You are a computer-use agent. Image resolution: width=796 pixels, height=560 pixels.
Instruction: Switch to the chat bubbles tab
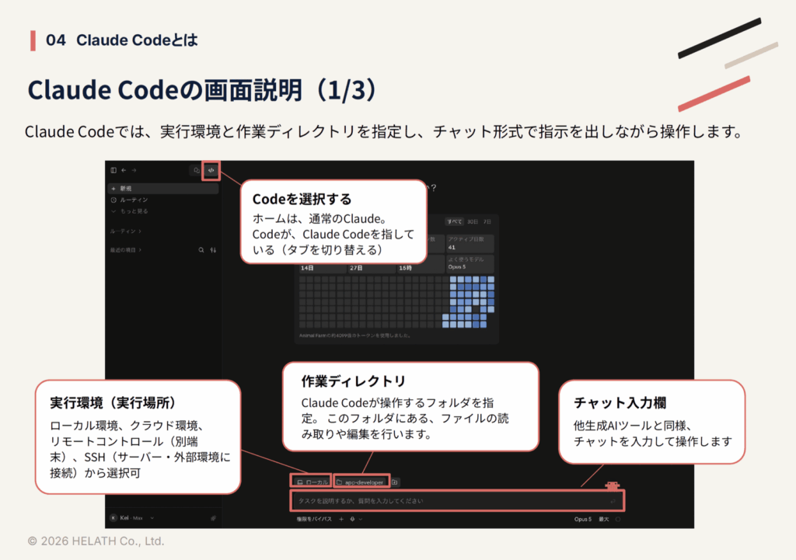click(197, 170)
